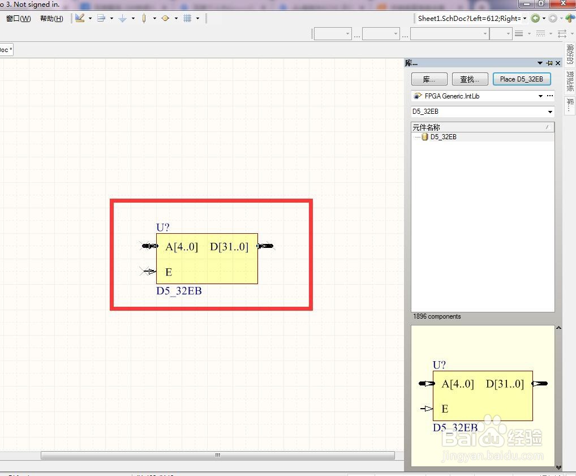Maximize the application window
Image resolution: width=576 pixels, height=476 pixels.
(541, 3)
